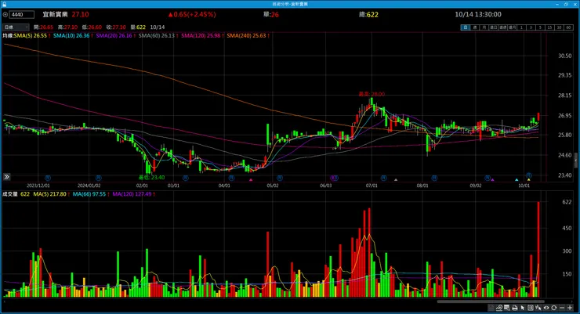Select the 還日 adjusted daily period
The height and width of the screenshot is (314, 580).
pyautogui.click(x=494, y=27)
